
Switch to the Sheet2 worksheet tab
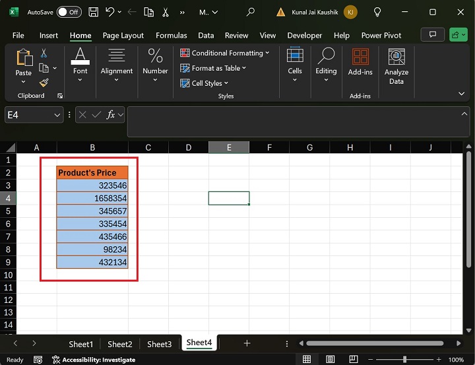coord(120,344)
